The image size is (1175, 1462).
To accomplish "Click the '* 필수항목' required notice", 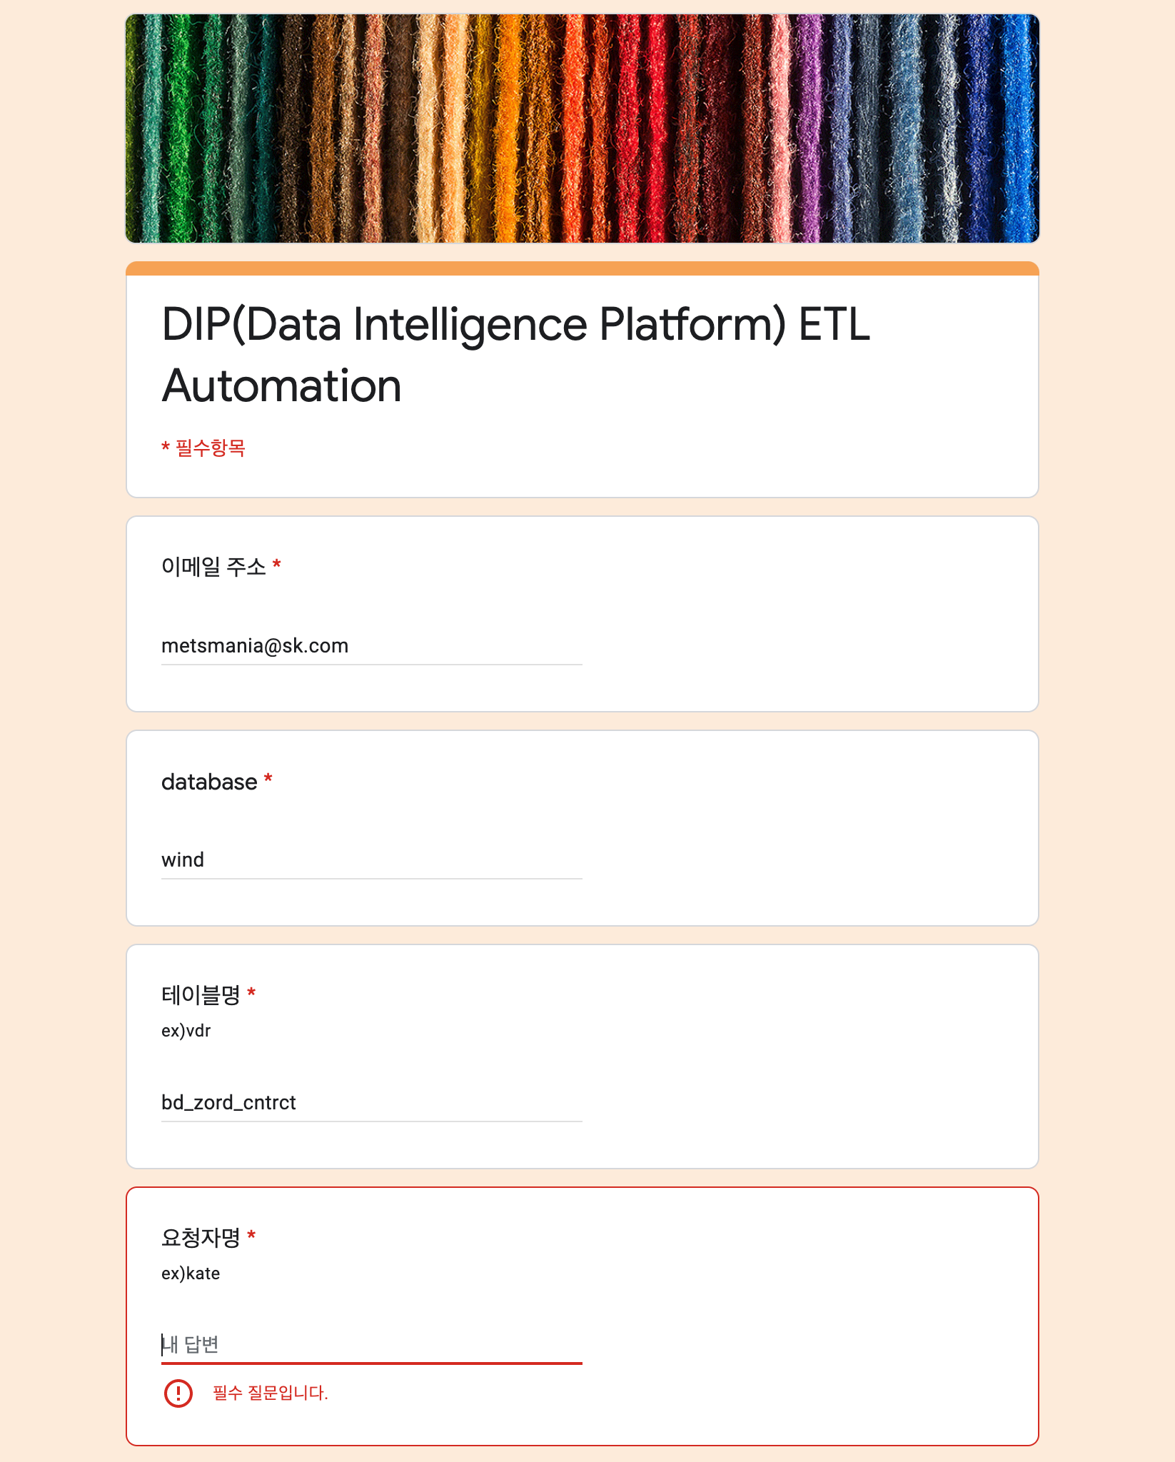I will 203,448.
